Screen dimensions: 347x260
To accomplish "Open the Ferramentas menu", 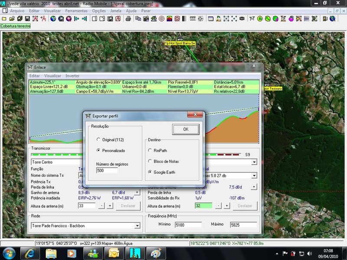I will click(75, 10).
